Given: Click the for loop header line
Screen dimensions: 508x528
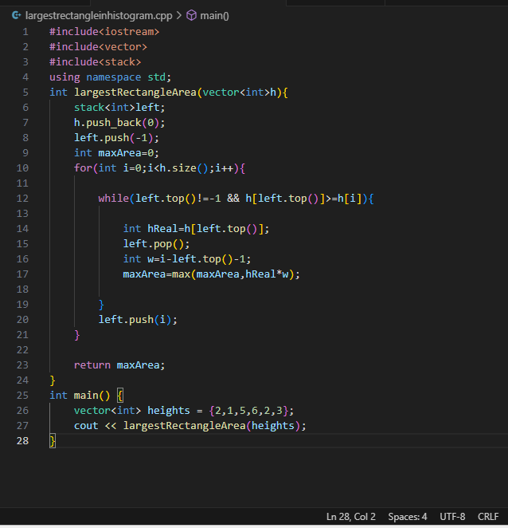Looking at the screenshot, I should [159, 168].
